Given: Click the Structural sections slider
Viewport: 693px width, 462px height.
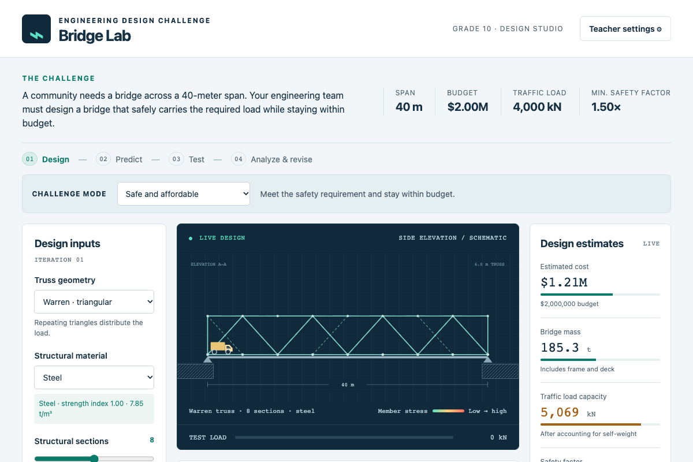Looking at the screenshot, I should [x=94, y=459].
